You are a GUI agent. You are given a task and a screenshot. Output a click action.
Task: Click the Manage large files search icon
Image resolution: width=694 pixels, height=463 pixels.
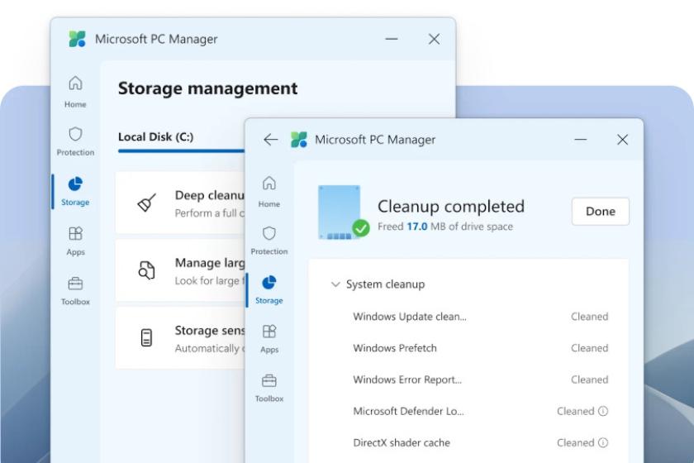(x=146, y=270)
